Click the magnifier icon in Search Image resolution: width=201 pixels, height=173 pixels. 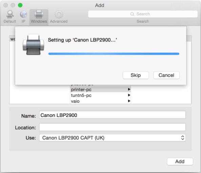(x=132, y=14)
